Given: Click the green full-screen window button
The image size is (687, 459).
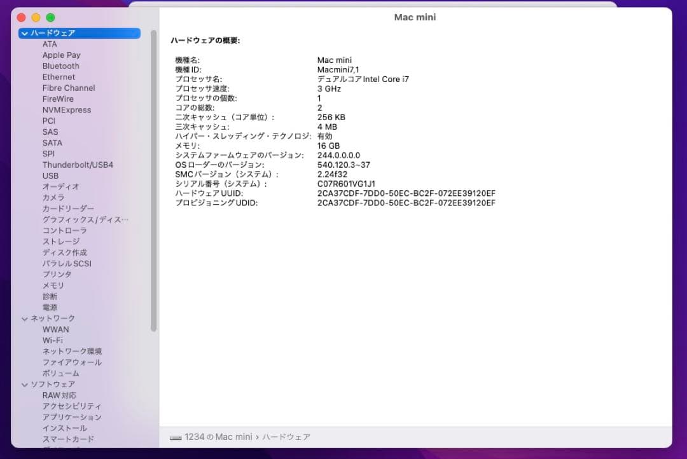Looking at the screenshot, I should tap(50, 18).
